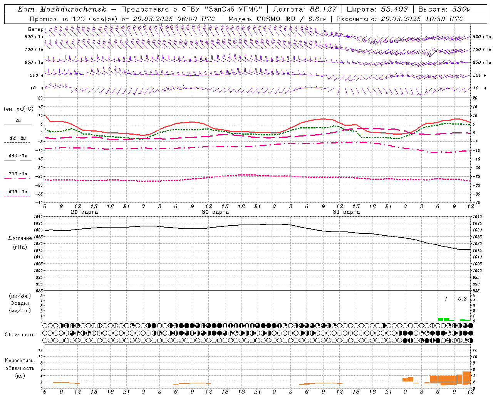
Task: Click the 30 марта date label
Action: pyautogui.click(x=215, y=212)
